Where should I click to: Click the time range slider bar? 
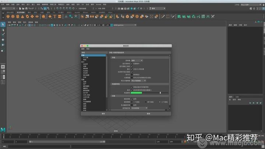click(x=67, y=142)
